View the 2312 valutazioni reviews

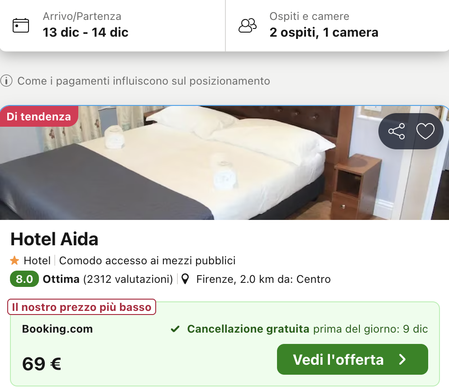128,279
